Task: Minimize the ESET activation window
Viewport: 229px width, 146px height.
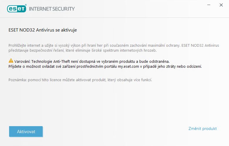Action: tap(209, 5)
